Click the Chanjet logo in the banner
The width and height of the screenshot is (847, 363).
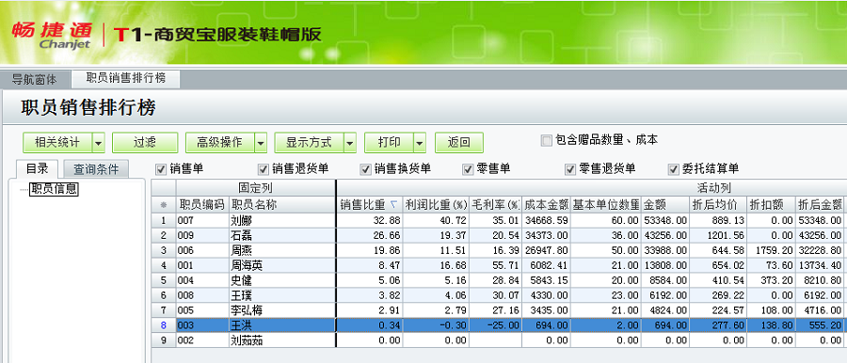(52, 36)
